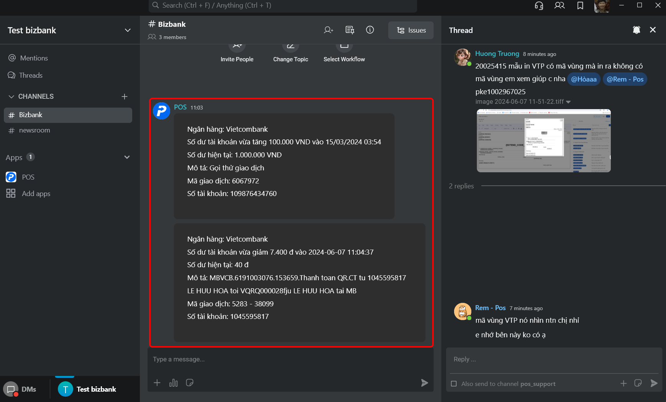The width and height of the screenshot is (666, 402).
Task: Enable 'Also send to channel' checkbox
Action: click(454, 384)
